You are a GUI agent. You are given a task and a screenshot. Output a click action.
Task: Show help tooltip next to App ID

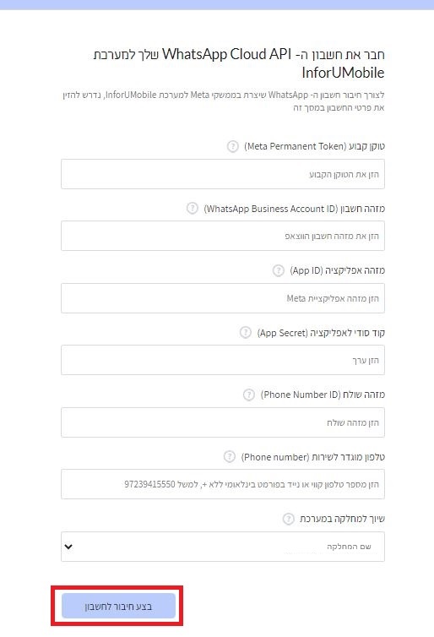278,270
